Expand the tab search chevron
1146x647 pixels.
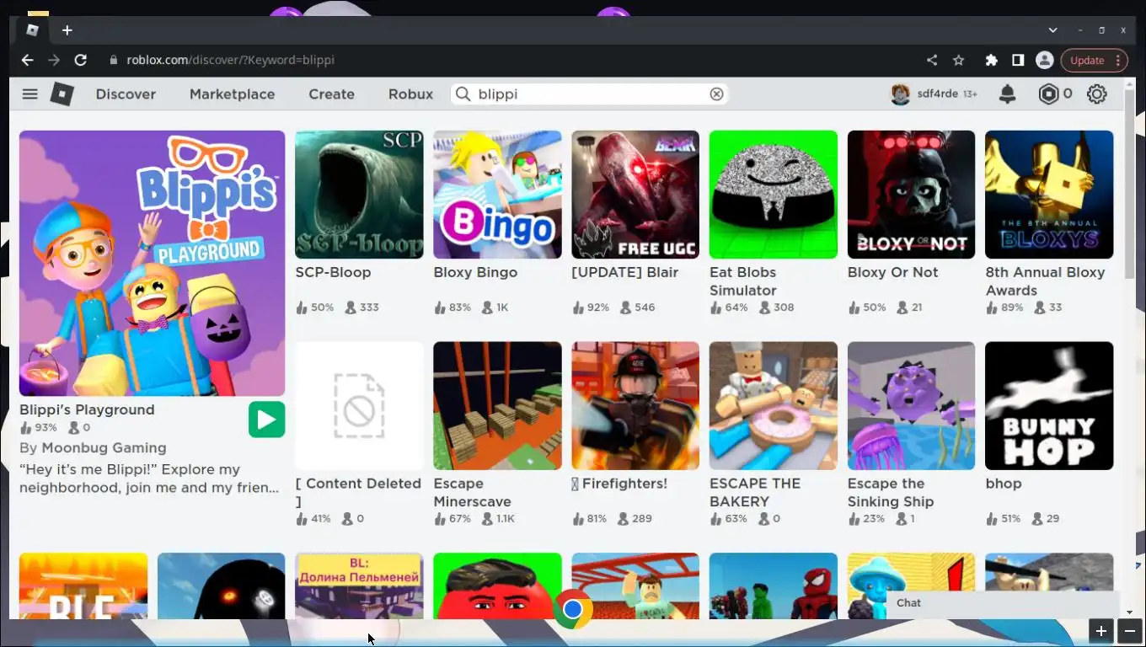pyautogui.click(x=1052, y=30)
